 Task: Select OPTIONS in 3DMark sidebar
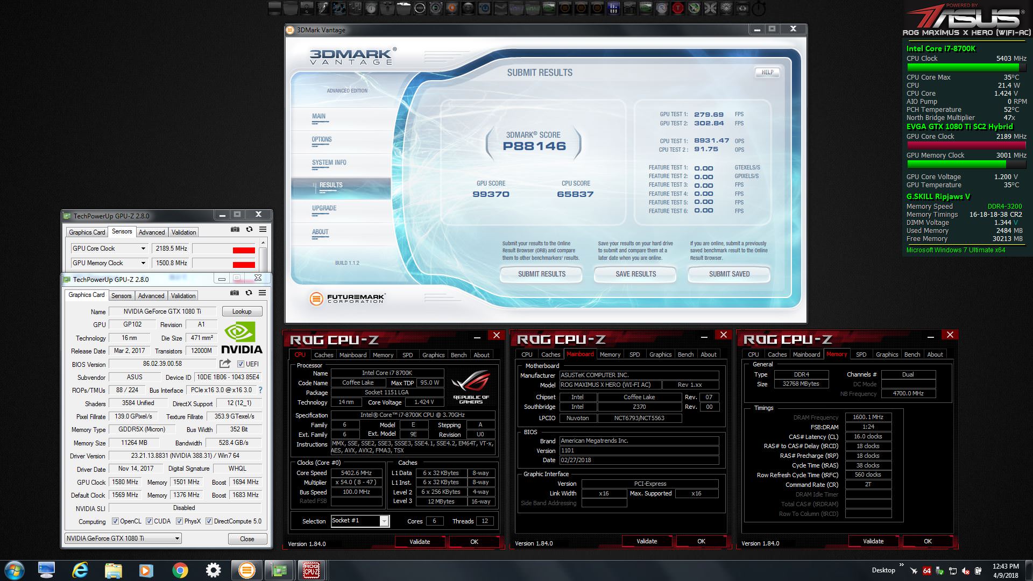322,139
